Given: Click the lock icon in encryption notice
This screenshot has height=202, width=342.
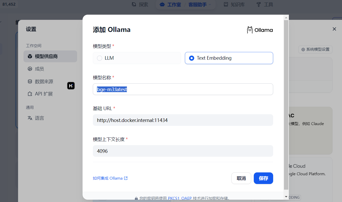Looking at the screenshot, I should [136, 198].
